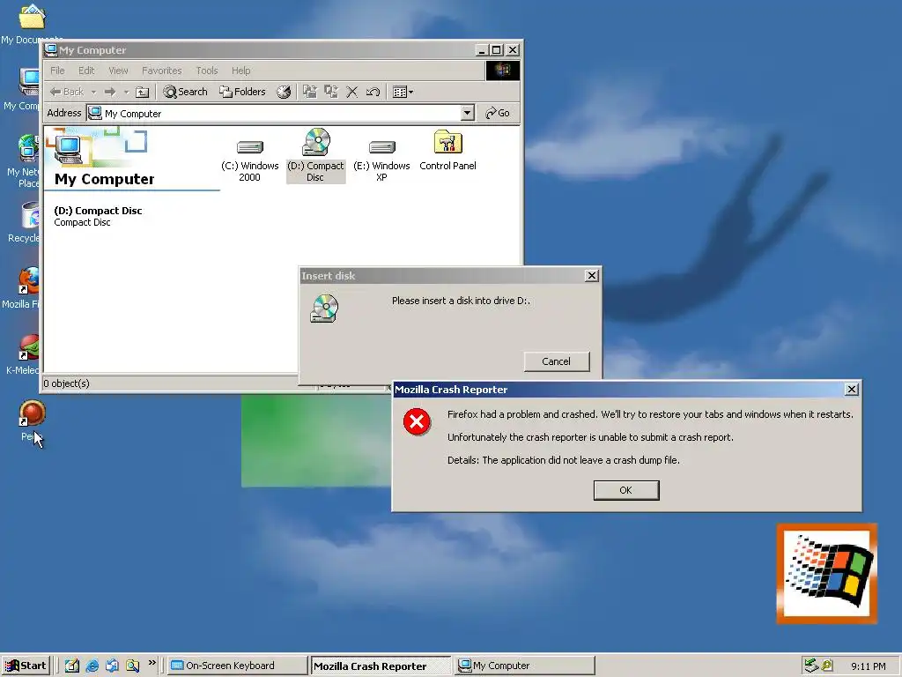
Task: Click the Undo toolbar icon
Action: (x=373, y=92)
